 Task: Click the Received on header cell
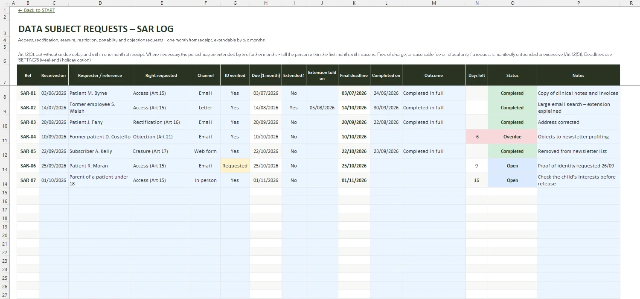coord(54,75)
